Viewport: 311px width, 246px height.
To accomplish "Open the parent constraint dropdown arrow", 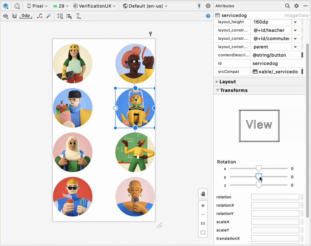I will (x=295, y=47).
